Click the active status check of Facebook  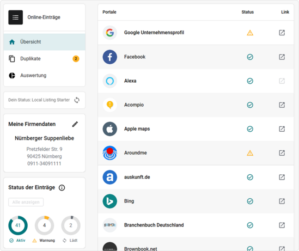point(250,57)
